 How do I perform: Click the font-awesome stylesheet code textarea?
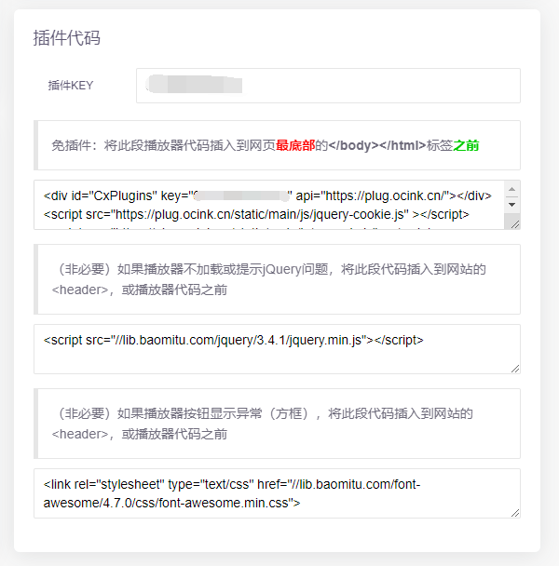click(277, 493)
